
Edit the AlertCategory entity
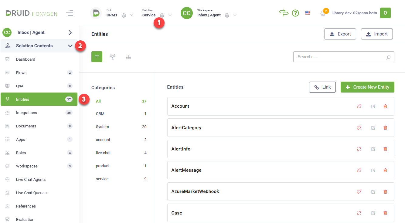pos(373,128)
